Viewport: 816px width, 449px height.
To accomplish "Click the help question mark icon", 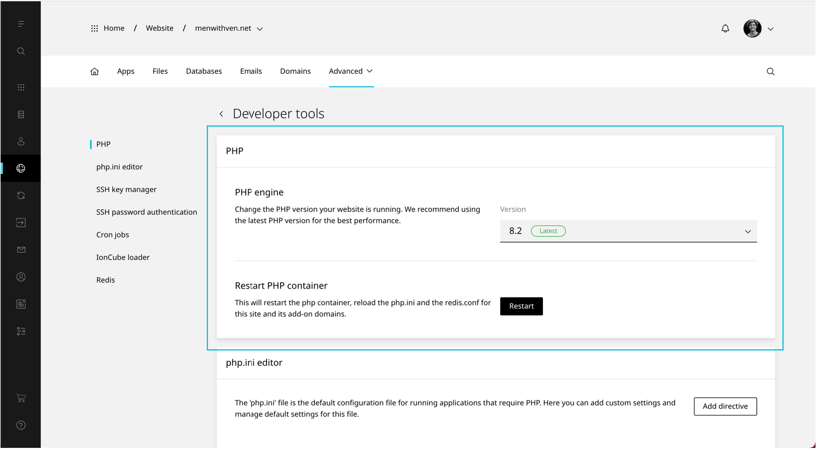I will [x=21, y=425].
